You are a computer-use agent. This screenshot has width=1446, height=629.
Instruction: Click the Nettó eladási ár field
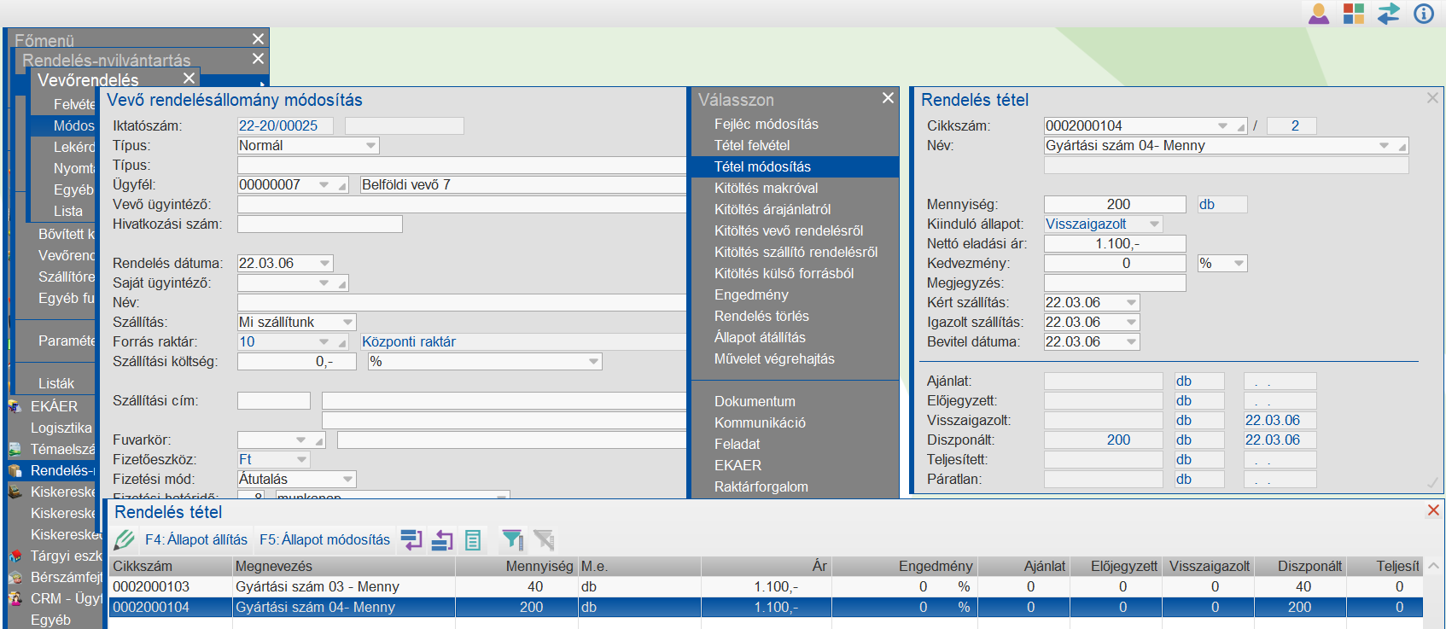pyautogui.click(x=1115, y=244)
